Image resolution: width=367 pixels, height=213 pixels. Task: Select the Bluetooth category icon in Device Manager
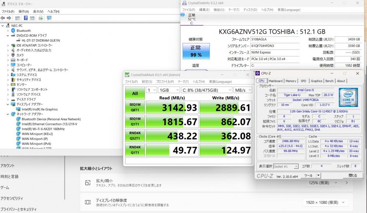point(13,31)
